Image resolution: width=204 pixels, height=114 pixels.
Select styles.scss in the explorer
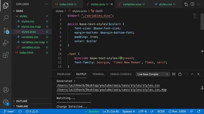(x=32, y=32)
